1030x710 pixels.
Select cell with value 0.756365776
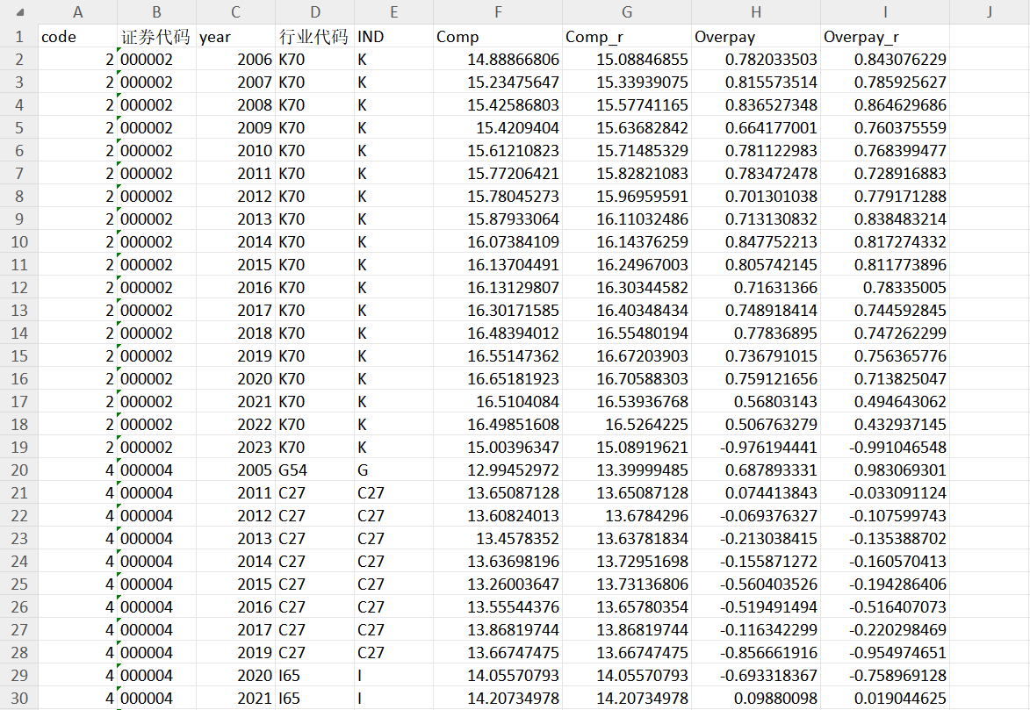point(885,356)
